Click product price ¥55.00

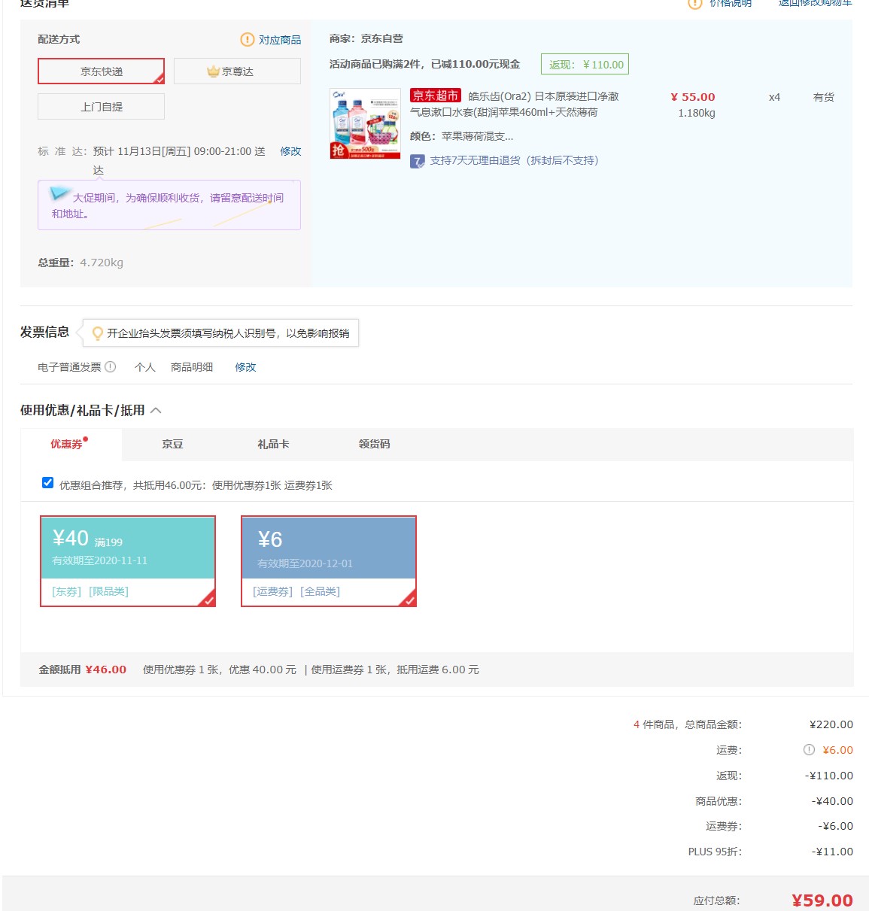[x=693, y=97]
